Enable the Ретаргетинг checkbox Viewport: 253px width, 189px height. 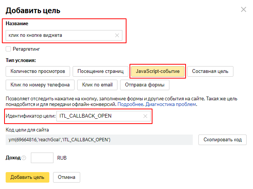(8, 49)
